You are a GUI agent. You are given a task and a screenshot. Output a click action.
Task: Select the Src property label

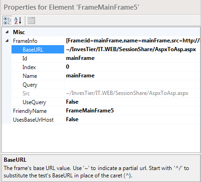point(26,94)
